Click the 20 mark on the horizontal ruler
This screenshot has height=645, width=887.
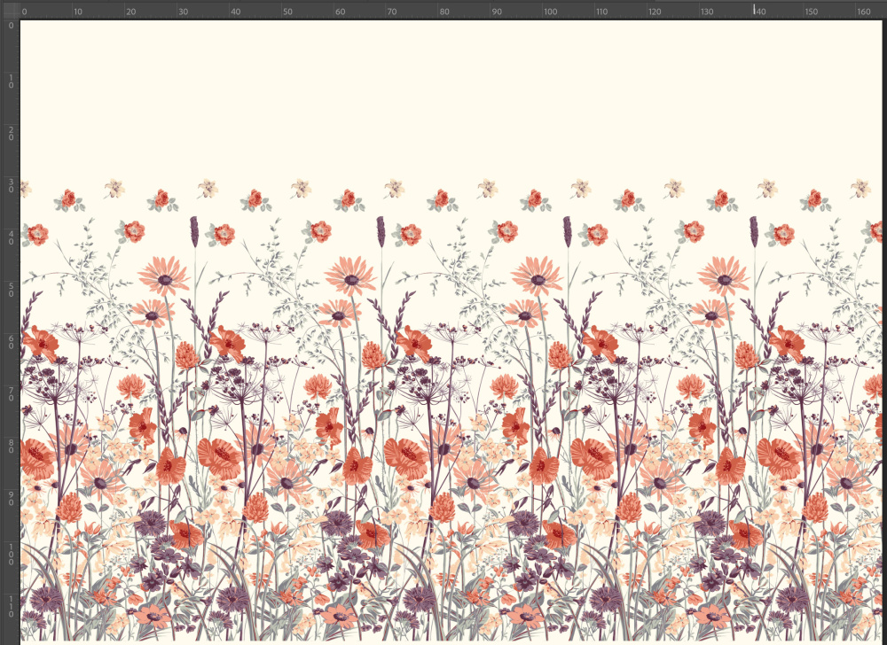pos(130,12)
